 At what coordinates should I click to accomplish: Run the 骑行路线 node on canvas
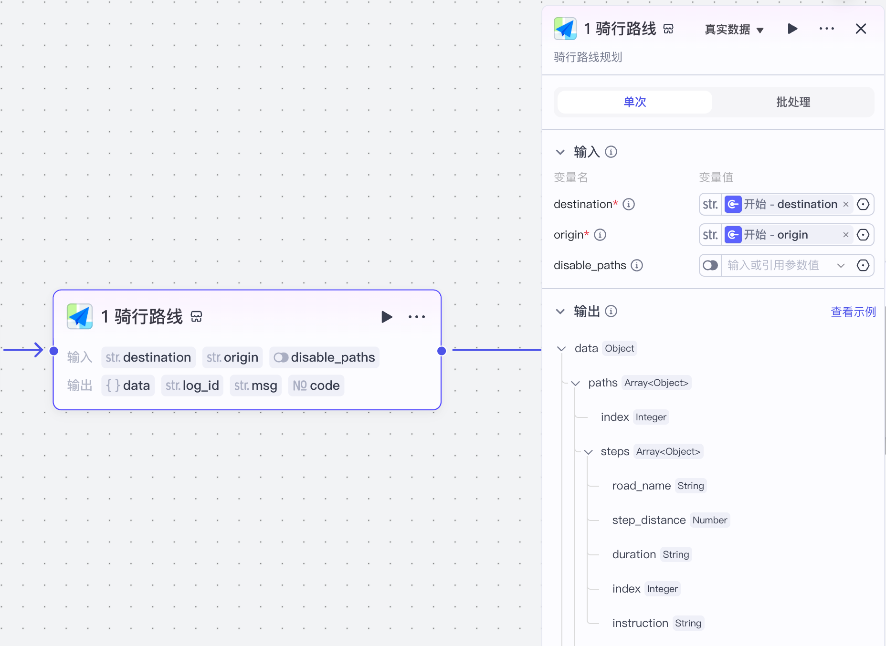tap(387, 317)
